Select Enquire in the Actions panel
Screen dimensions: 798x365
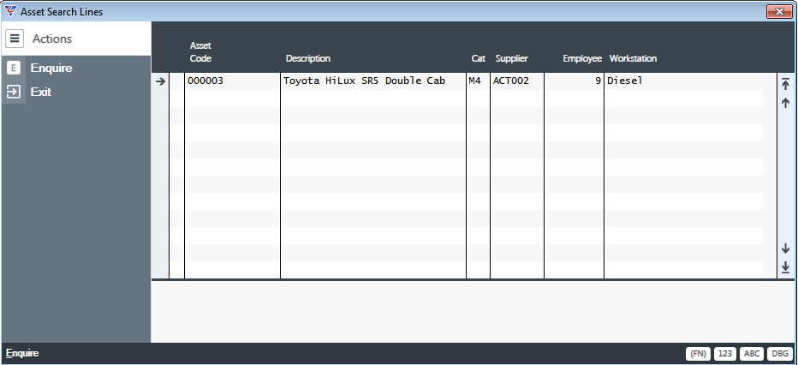point(51,68)
